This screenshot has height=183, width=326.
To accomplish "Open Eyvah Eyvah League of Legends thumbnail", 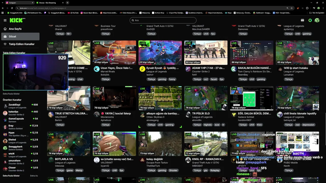I will coord(160,53).
